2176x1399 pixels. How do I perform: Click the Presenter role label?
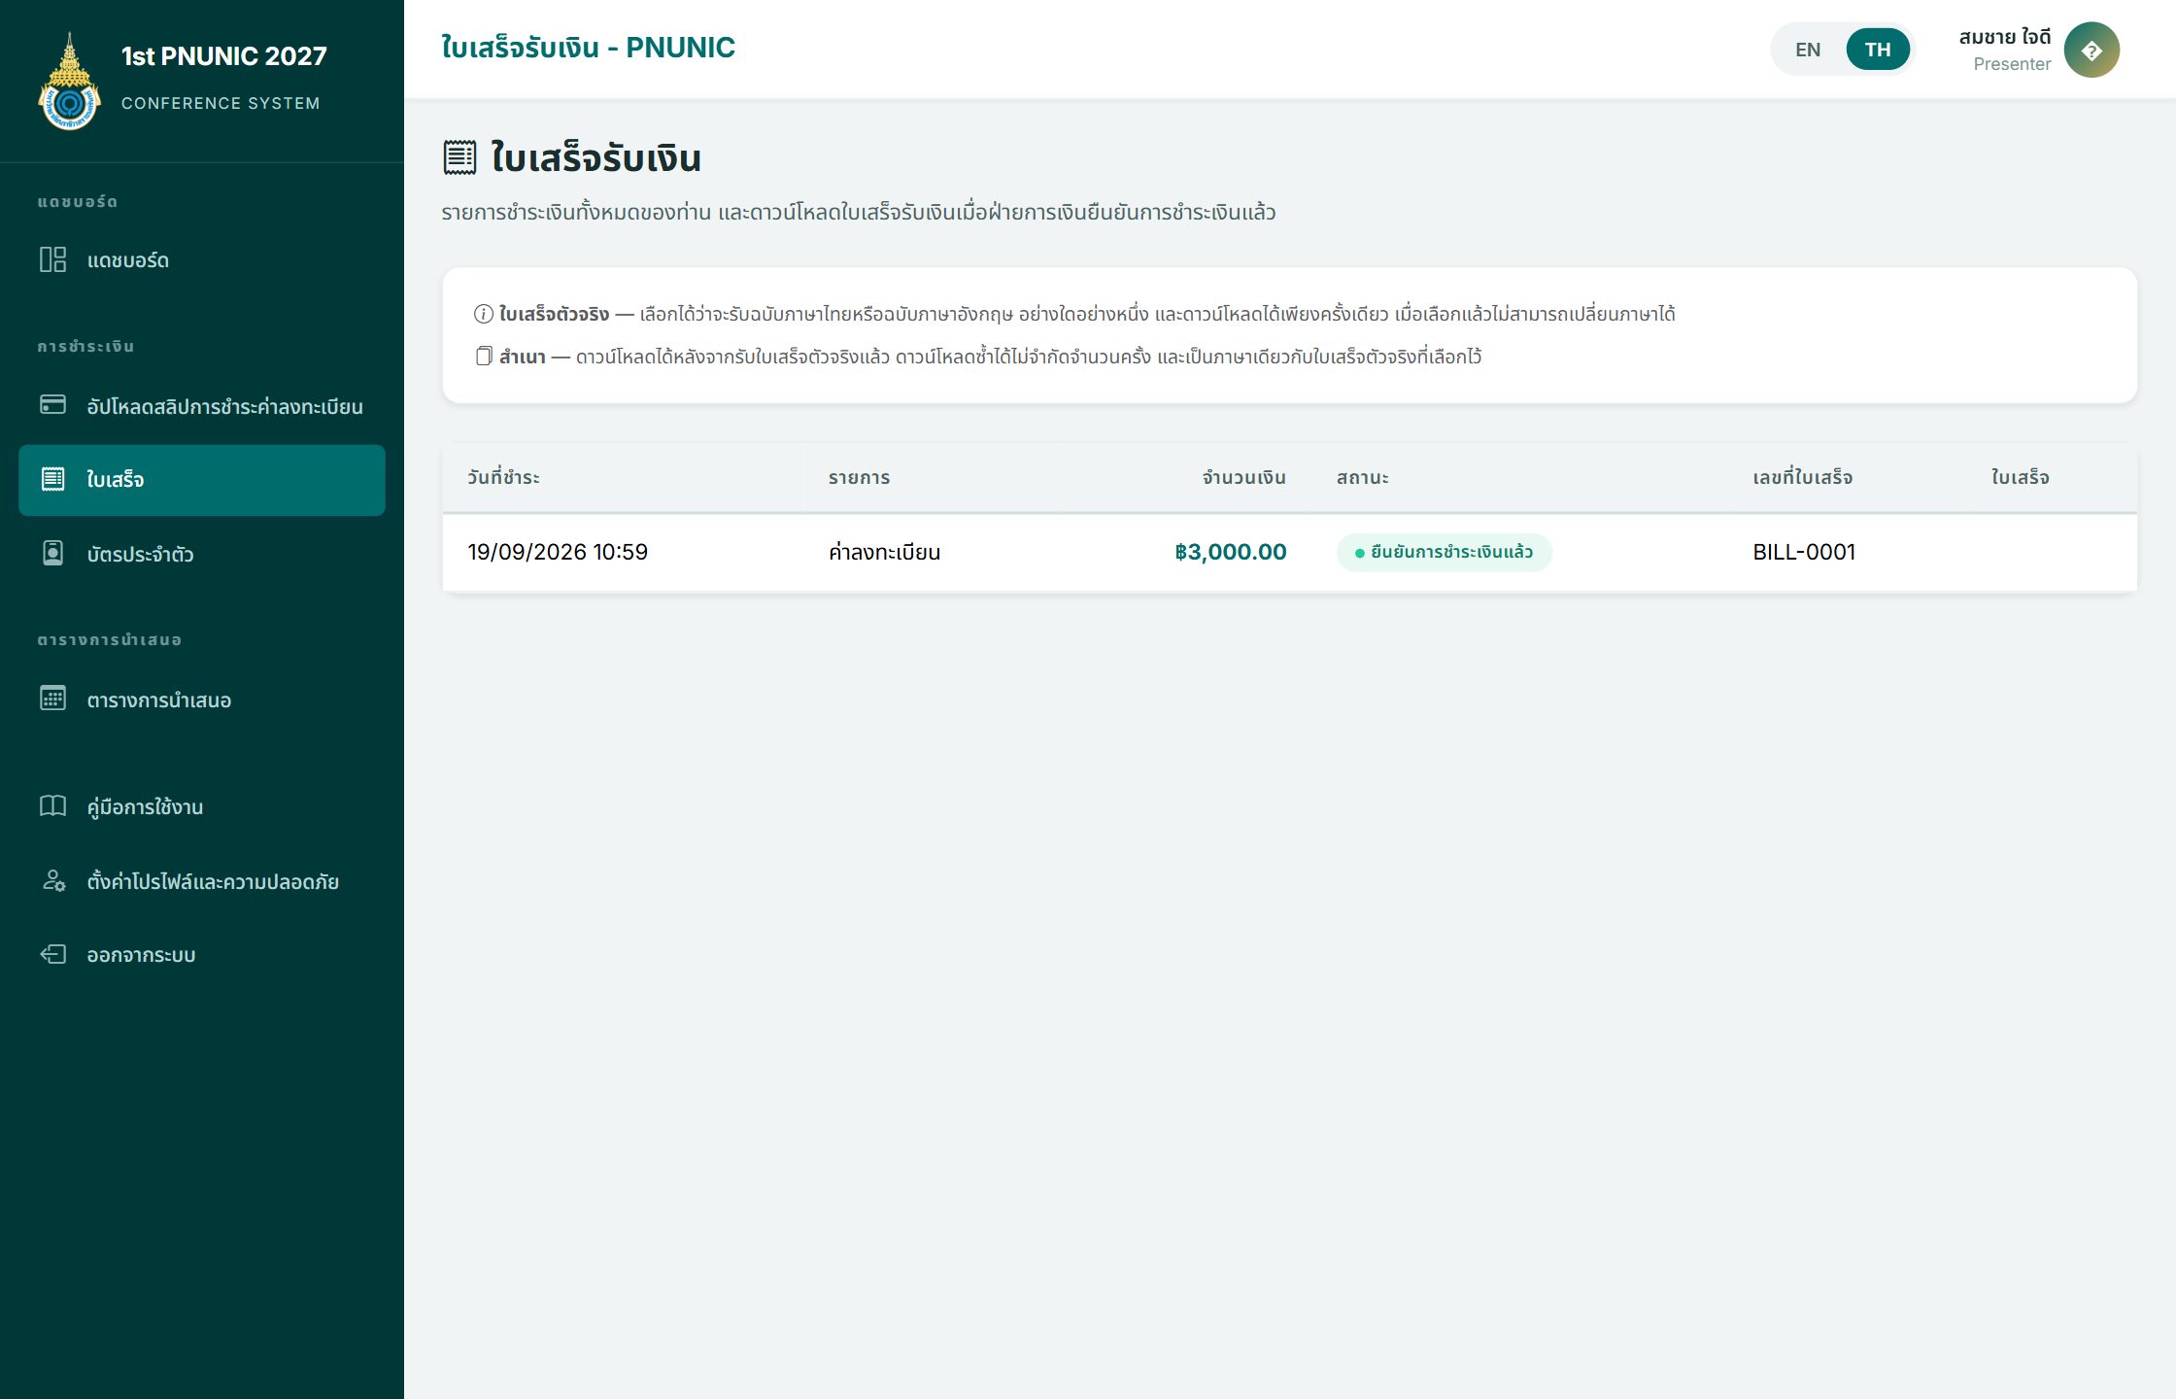[x=2012, y=64]
